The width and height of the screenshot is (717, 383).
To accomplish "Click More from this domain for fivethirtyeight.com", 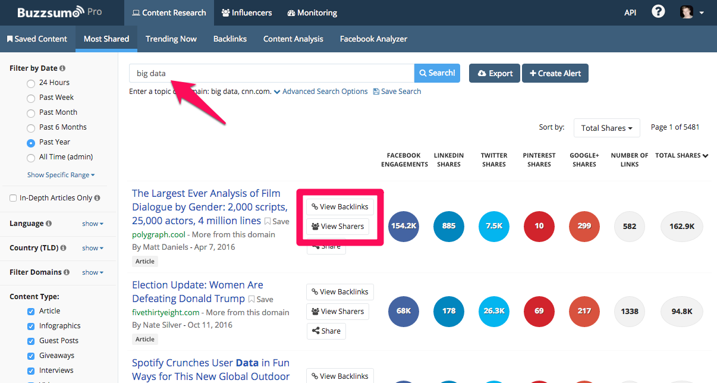I will [x=248, y=313].
